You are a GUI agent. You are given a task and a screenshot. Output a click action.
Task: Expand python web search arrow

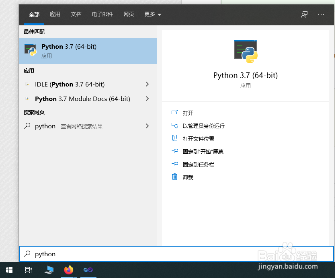click(147, 126)
